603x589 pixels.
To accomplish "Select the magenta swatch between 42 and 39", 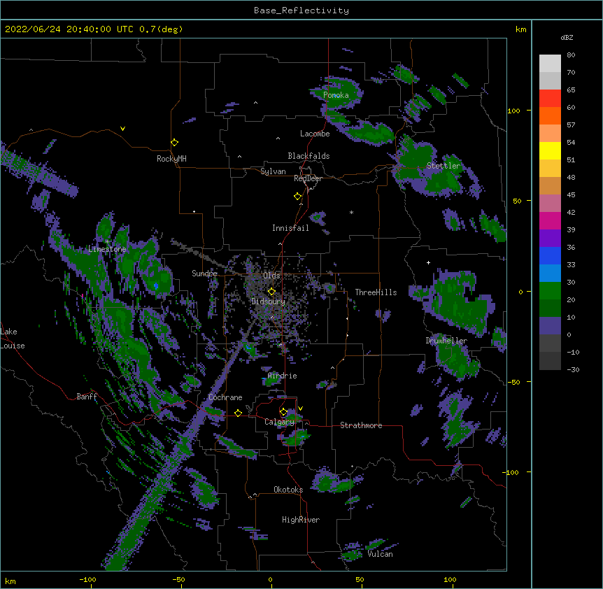I will tap(550, 220).
